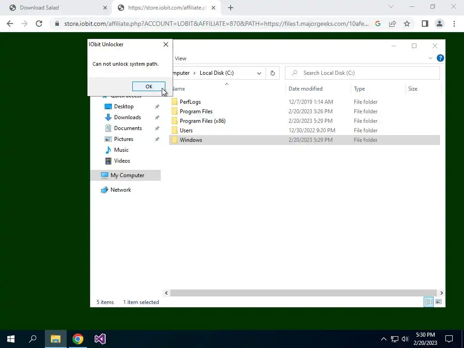Select Network in navigation pane
Viewport: 464px width, 348px height.
point(121,190)
